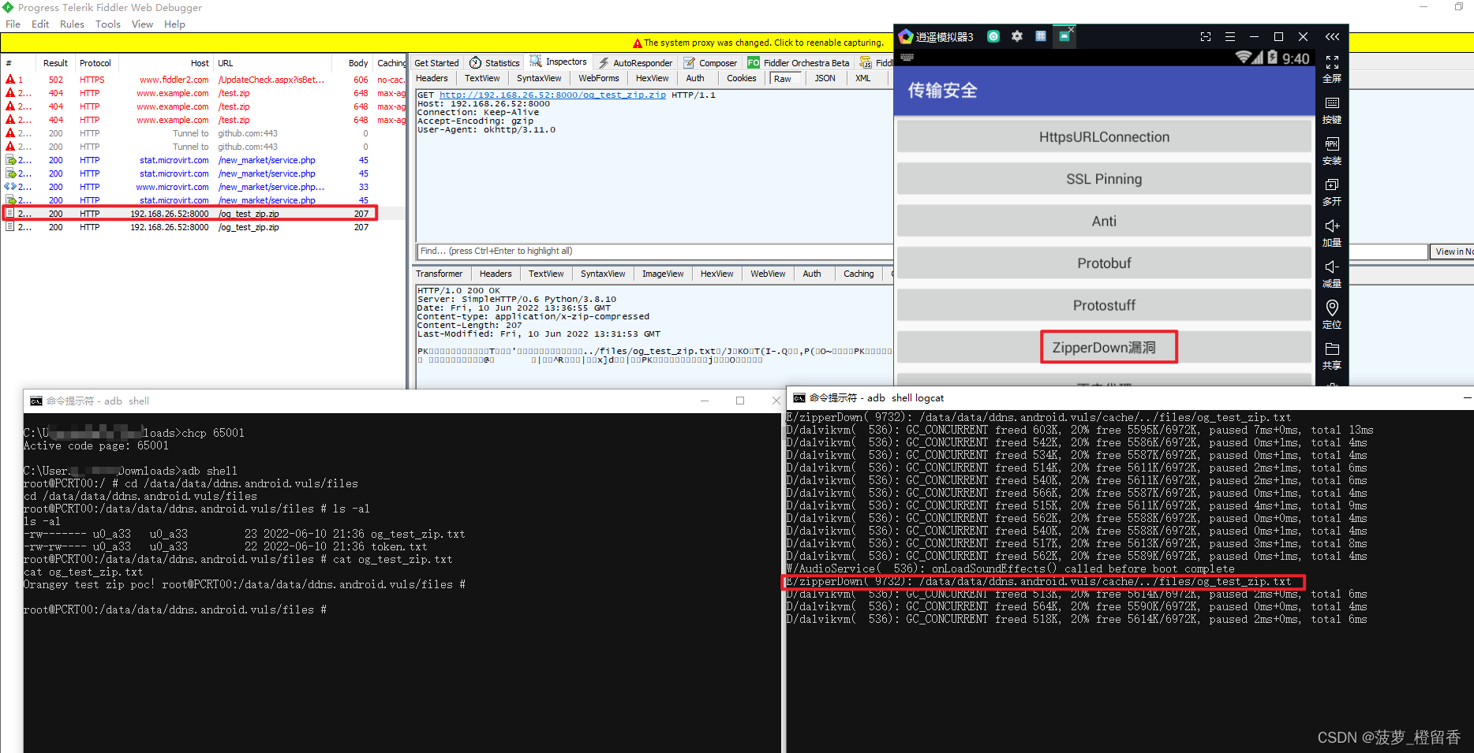The image size is (1474, 753).
Task: Switch to Composer tab
Action: (x=710, y=63)
